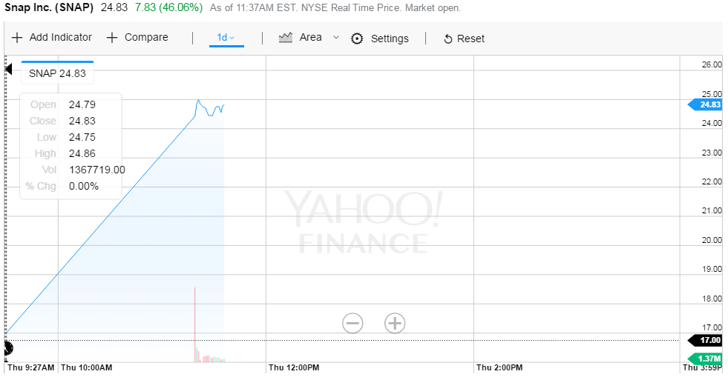The height and width of the screenshot is (380, 728).
Task: Zoom in using the circled plus icon
Action: click(x=395, y=323)
